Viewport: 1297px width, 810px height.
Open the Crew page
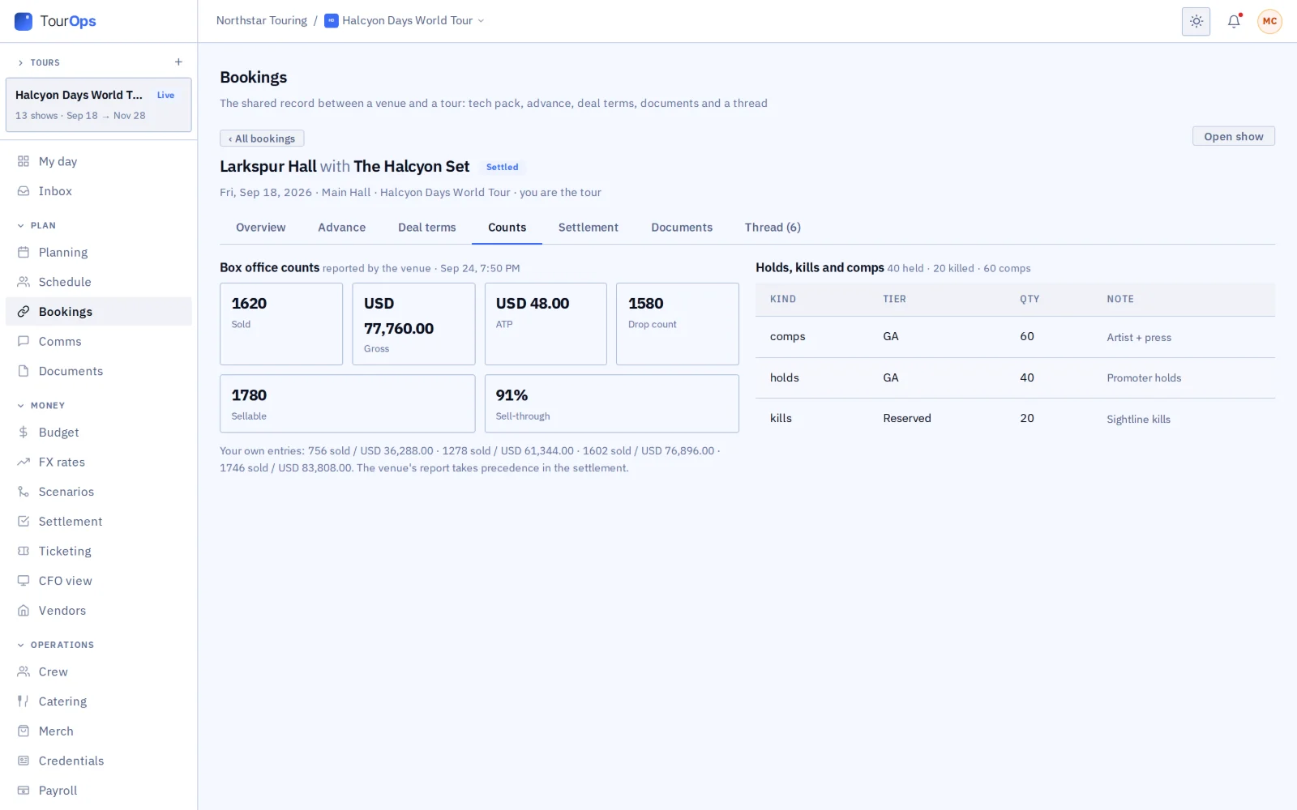tap(98, 671)
